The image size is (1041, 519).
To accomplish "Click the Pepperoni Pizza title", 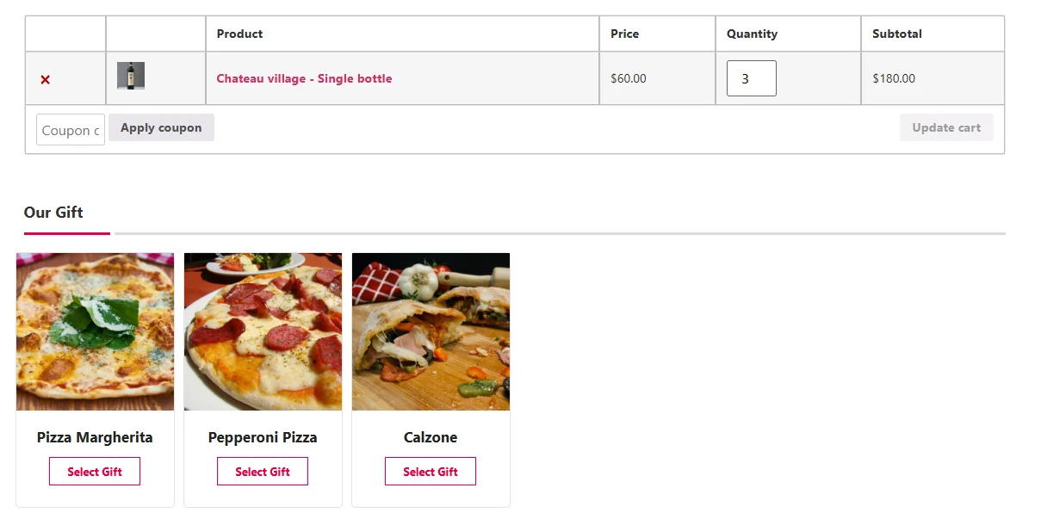I will tap(263, 437).
